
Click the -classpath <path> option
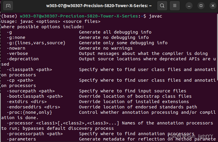(x=29, y=70)
